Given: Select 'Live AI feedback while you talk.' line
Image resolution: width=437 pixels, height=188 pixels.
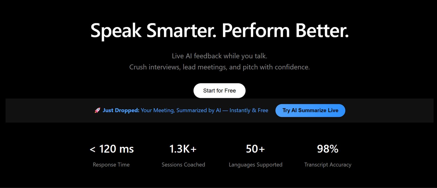Looking at the screenshot, I should pos(220,56).
